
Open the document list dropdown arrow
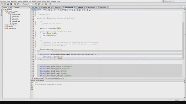pyautogui.click(x=183, y=7)
